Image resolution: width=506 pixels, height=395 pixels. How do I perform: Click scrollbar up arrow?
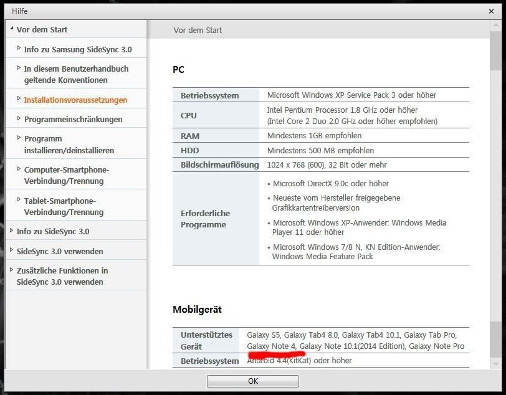pos(495,25)
